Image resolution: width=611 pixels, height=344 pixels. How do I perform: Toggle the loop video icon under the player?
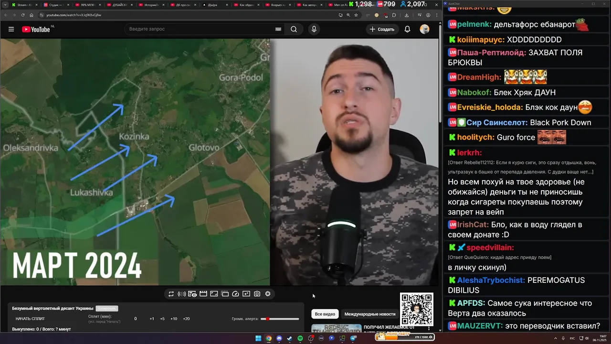pos(171,294)
